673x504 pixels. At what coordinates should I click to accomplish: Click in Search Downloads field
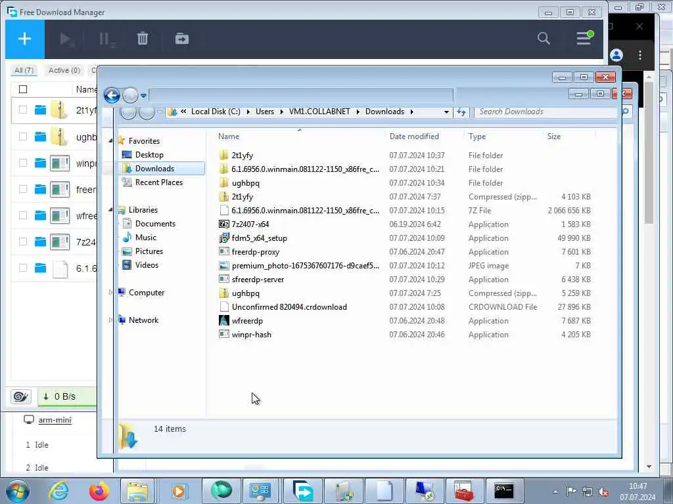(546, 112)
